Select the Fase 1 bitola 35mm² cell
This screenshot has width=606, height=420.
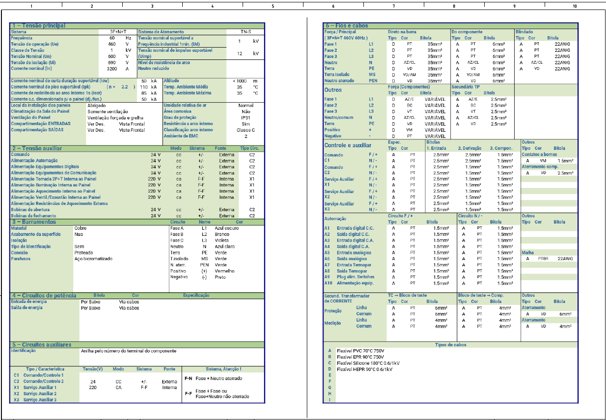[x=435, y=44]
